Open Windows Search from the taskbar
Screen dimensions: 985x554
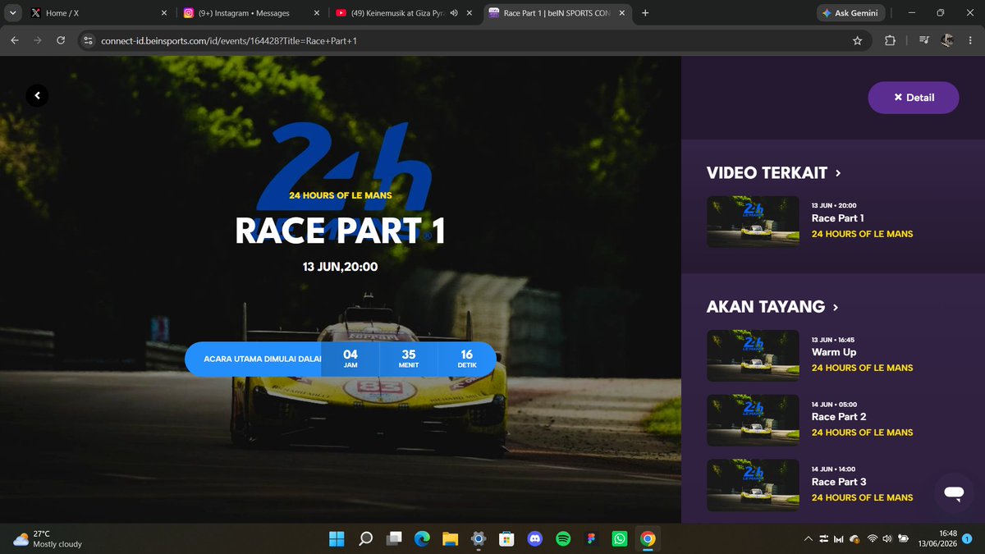pyautogui.click(x=366, y=538)
